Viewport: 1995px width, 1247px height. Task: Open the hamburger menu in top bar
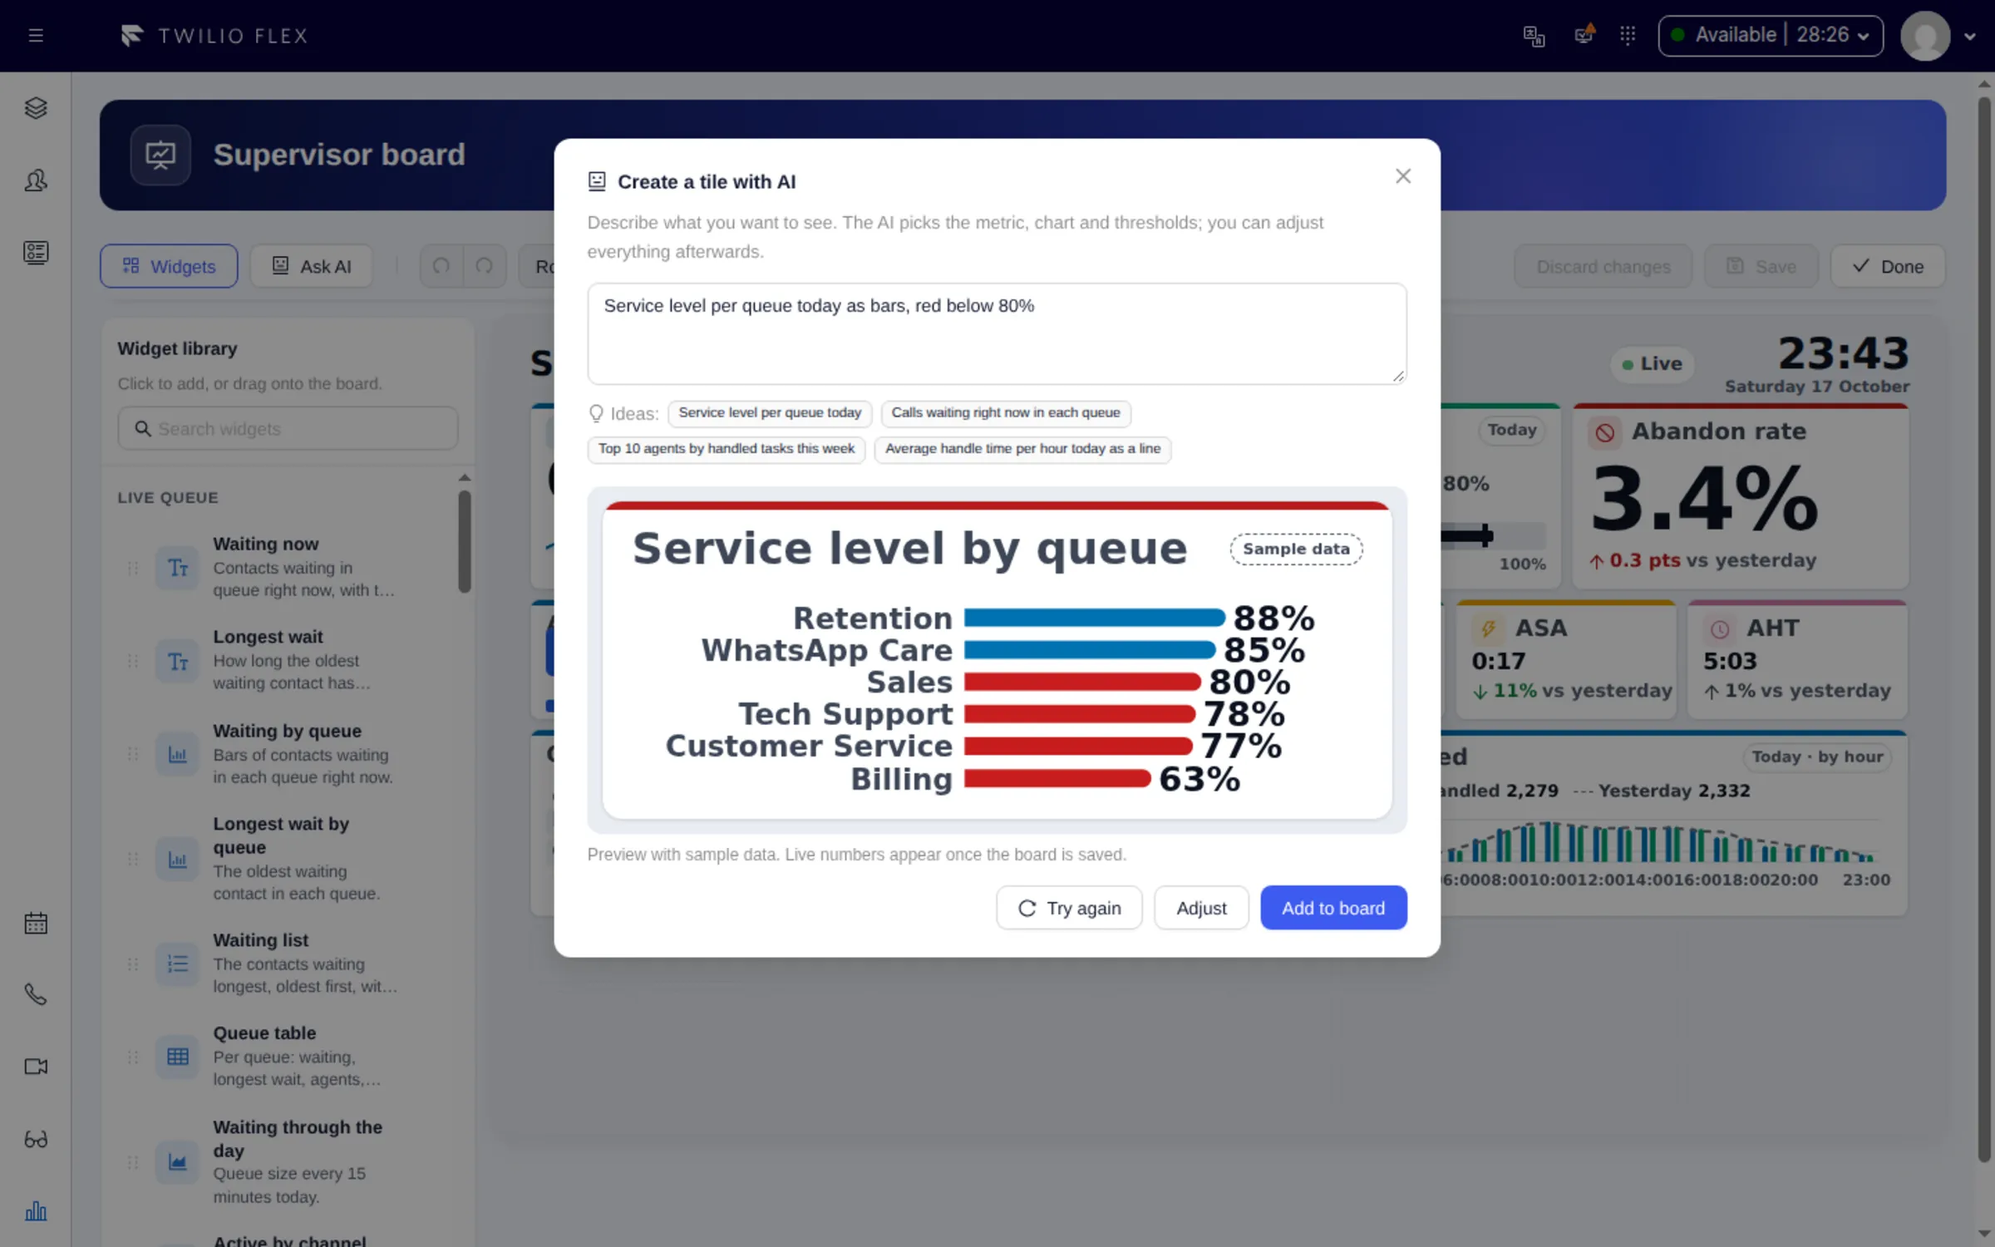36,36
